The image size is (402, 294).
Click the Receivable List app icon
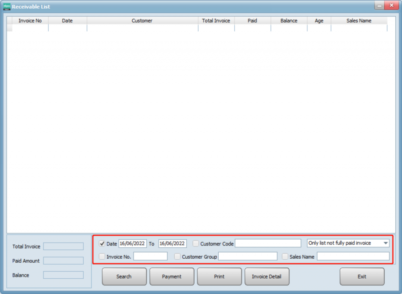pyautogui.click(x=7, y=7)
